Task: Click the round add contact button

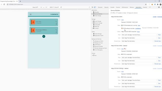Action: [x=44, y=36]
